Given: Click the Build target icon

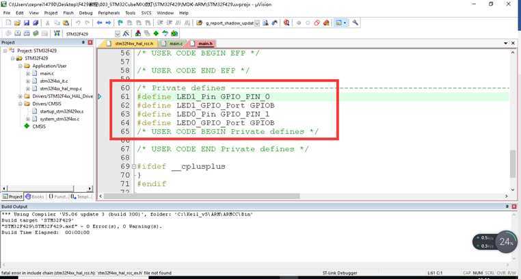Looking at the screenshot, I should coord(18,34).
